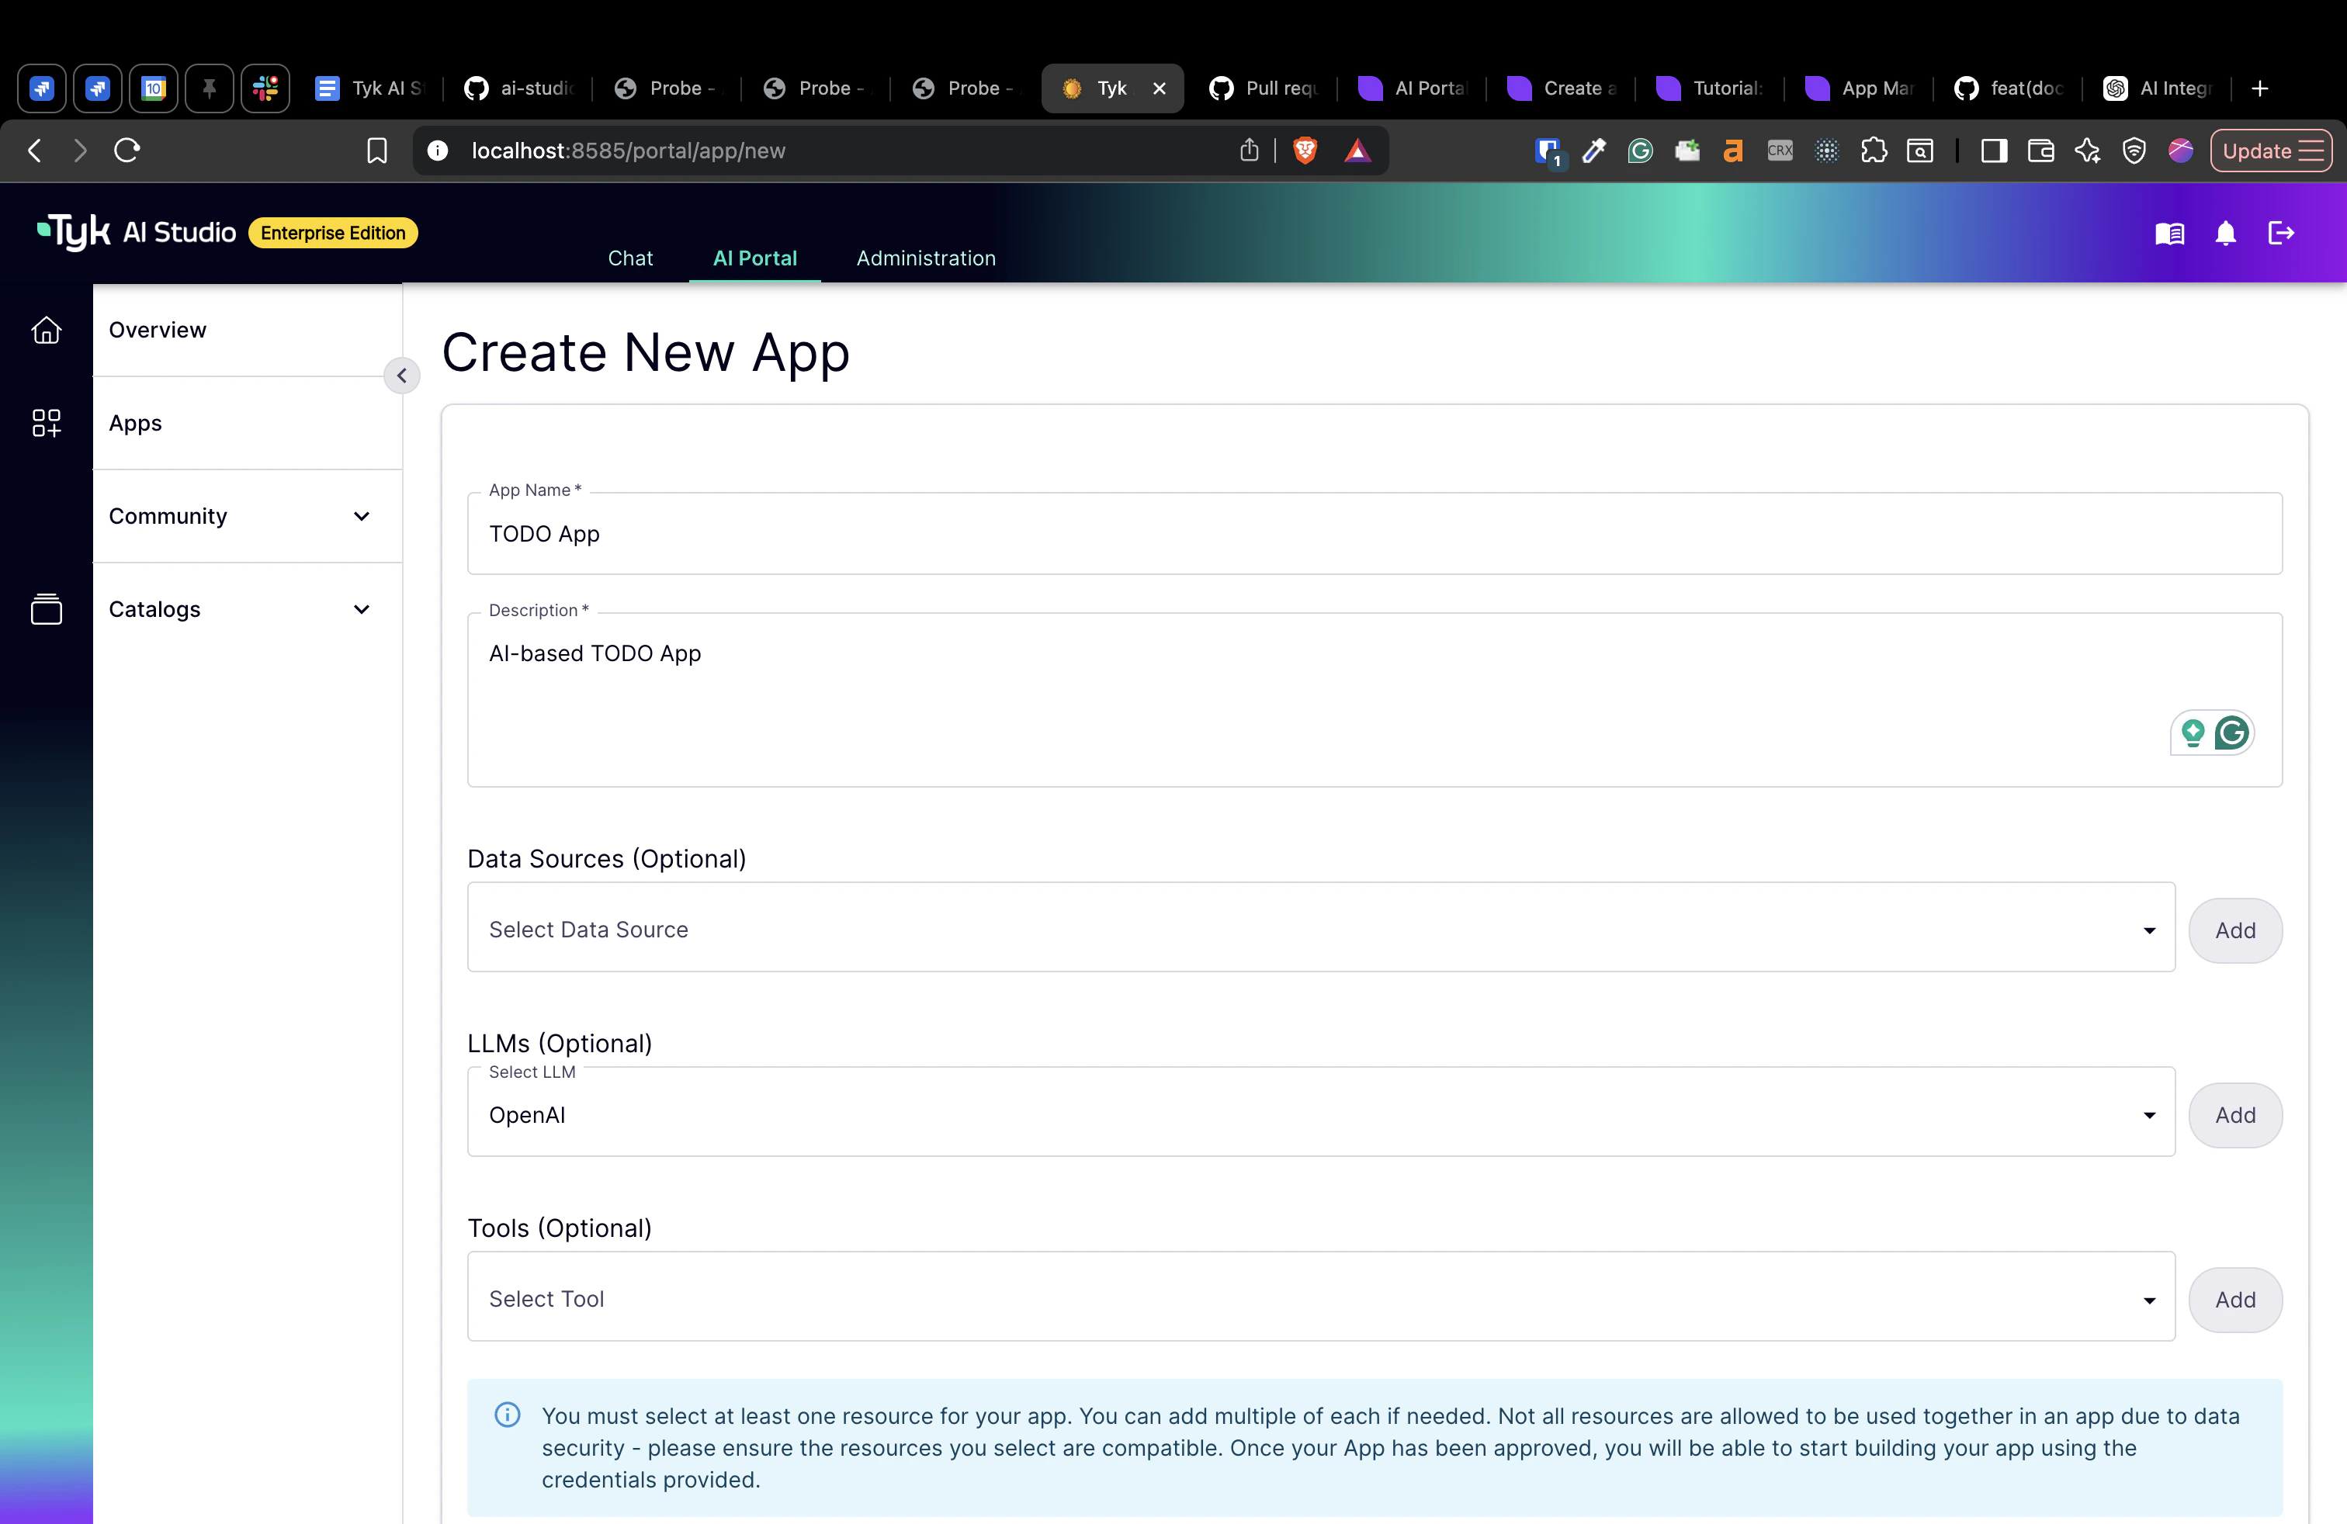
Task: Open the notifications bell icon
Action: pos(2226,234)
